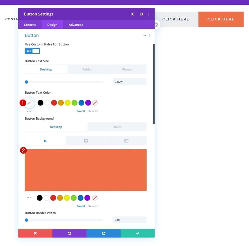Viewport: 249px width, 246px height.
Task: Click the split column view icon
Action: (x=141, y=14)
